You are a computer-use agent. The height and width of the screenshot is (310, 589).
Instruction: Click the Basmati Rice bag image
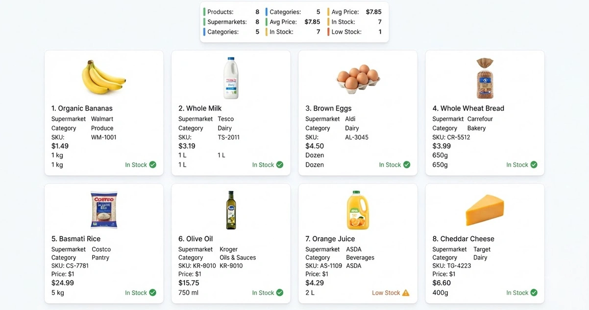[104, 210]
